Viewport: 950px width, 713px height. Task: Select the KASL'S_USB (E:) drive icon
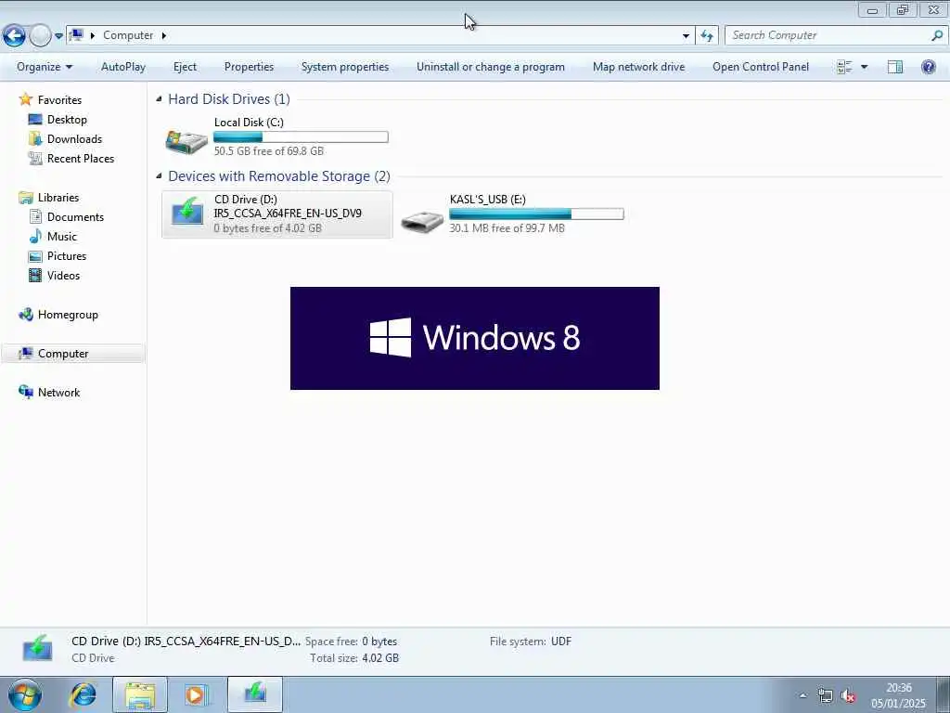[422, 221]
